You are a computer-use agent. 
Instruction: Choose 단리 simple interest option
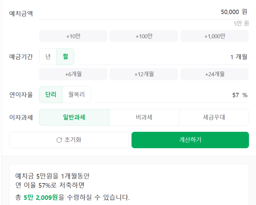tap(51, 95)
